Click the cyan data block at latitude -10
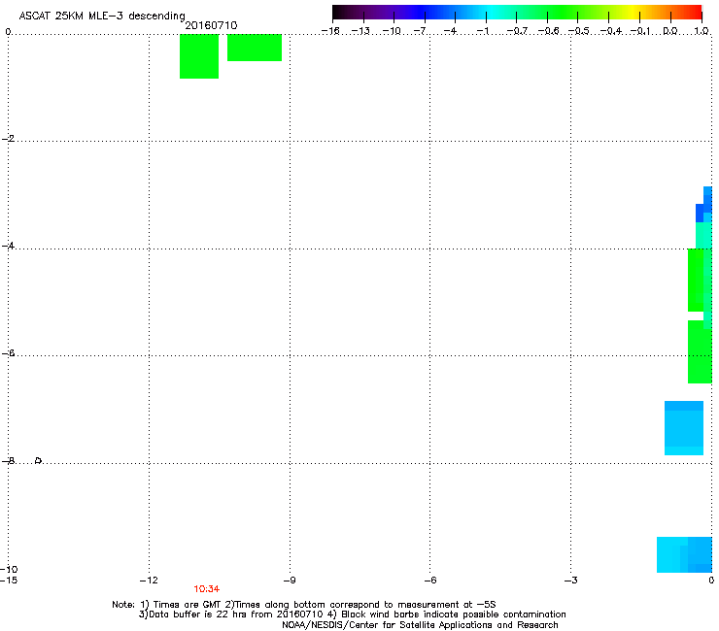The image size is (719, 631). [x=684, y=554]
